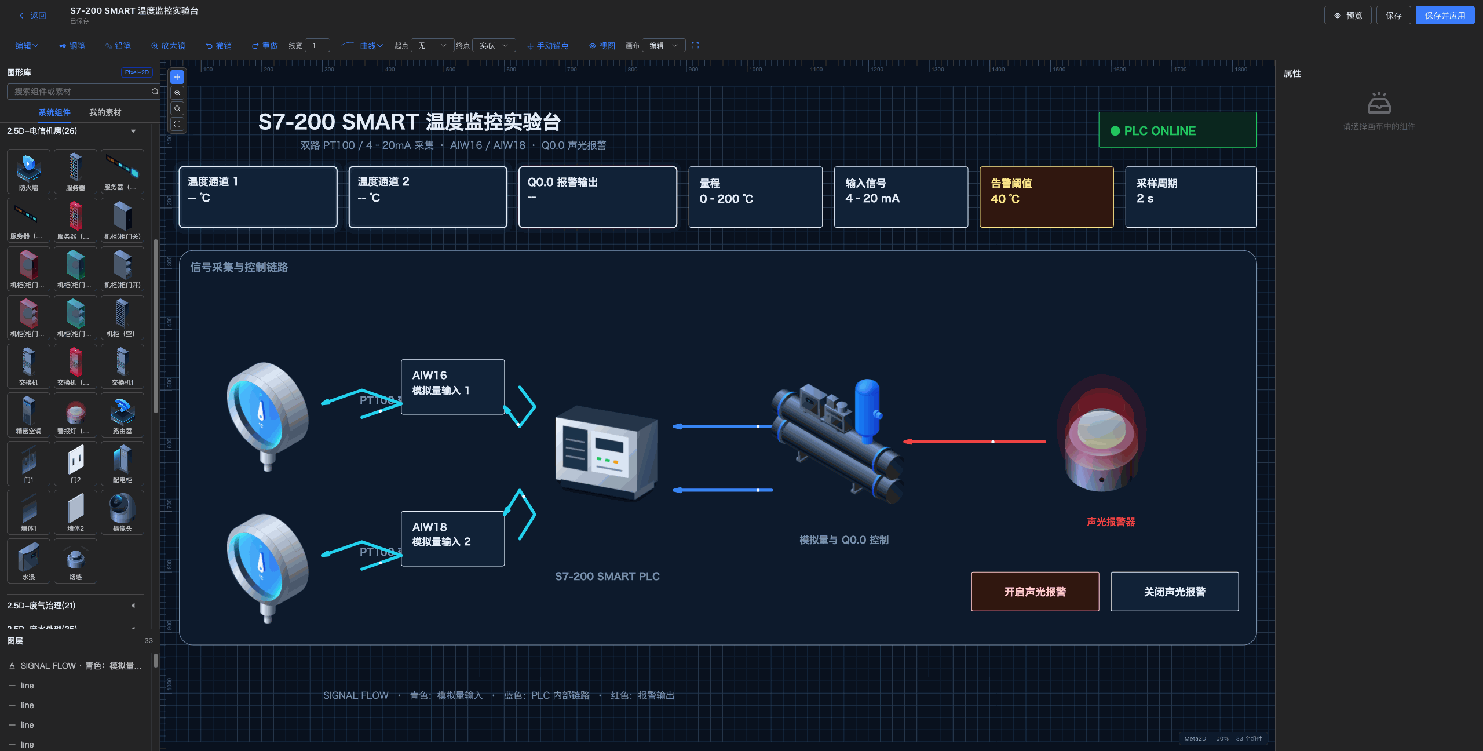The image size is (1483, 751).
Task: Click the 开启声光报警 button on canvas
Action: click(x=1035, y=592)
